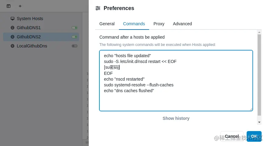
Task: Click the globe icon beside GithubDNS1
Action: pyautogui.click(x=13, y=28)
